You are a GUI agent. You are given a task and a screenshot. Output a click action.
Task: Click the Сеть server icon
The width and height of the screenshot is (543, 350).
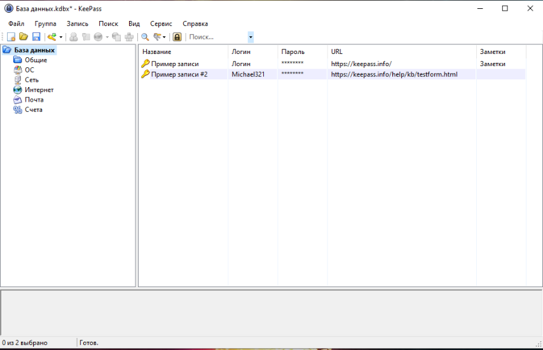[18, 80]
